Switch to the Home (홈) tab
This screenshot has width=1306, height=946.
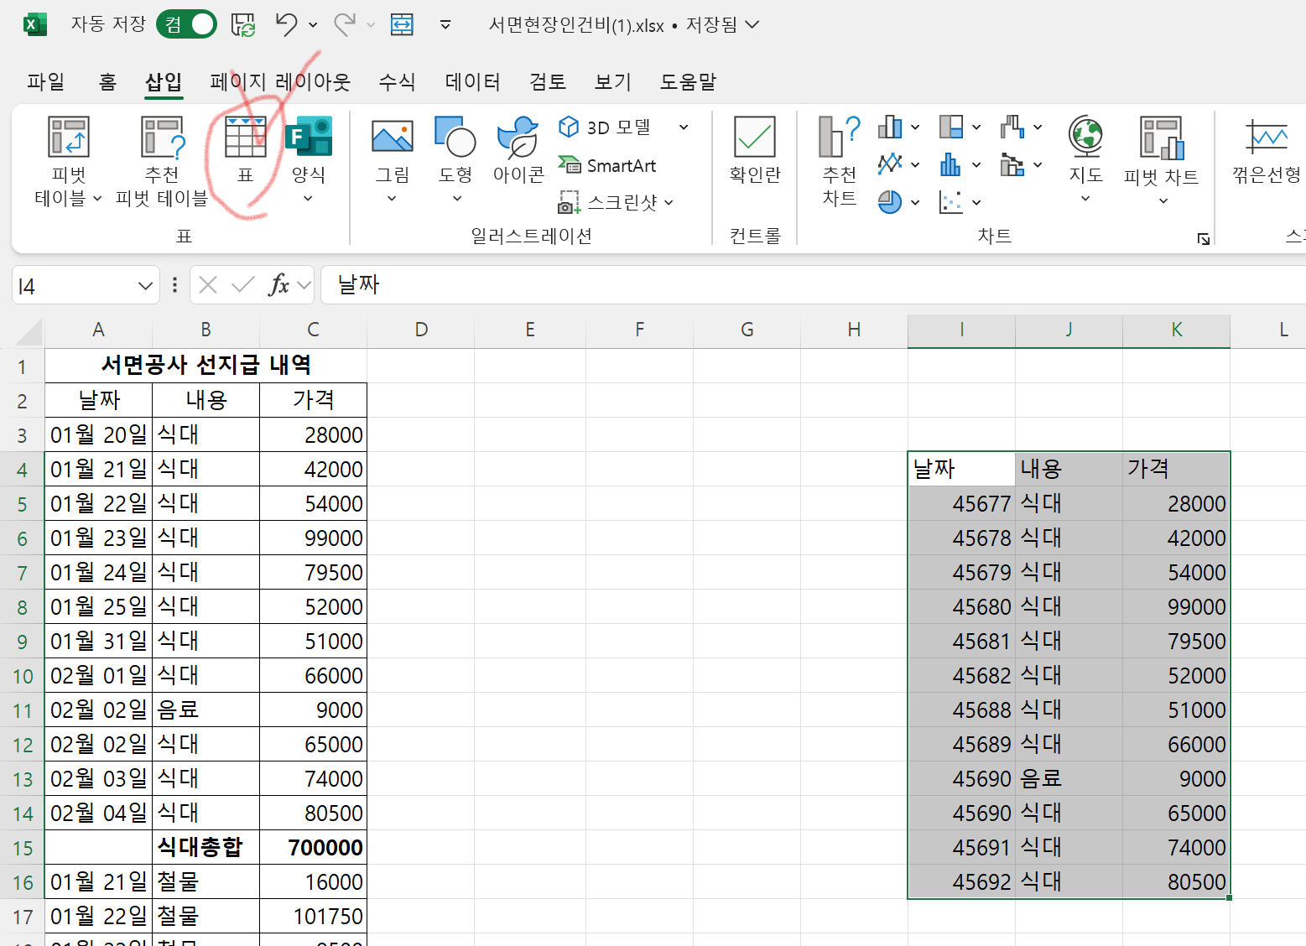click(107, 81)
